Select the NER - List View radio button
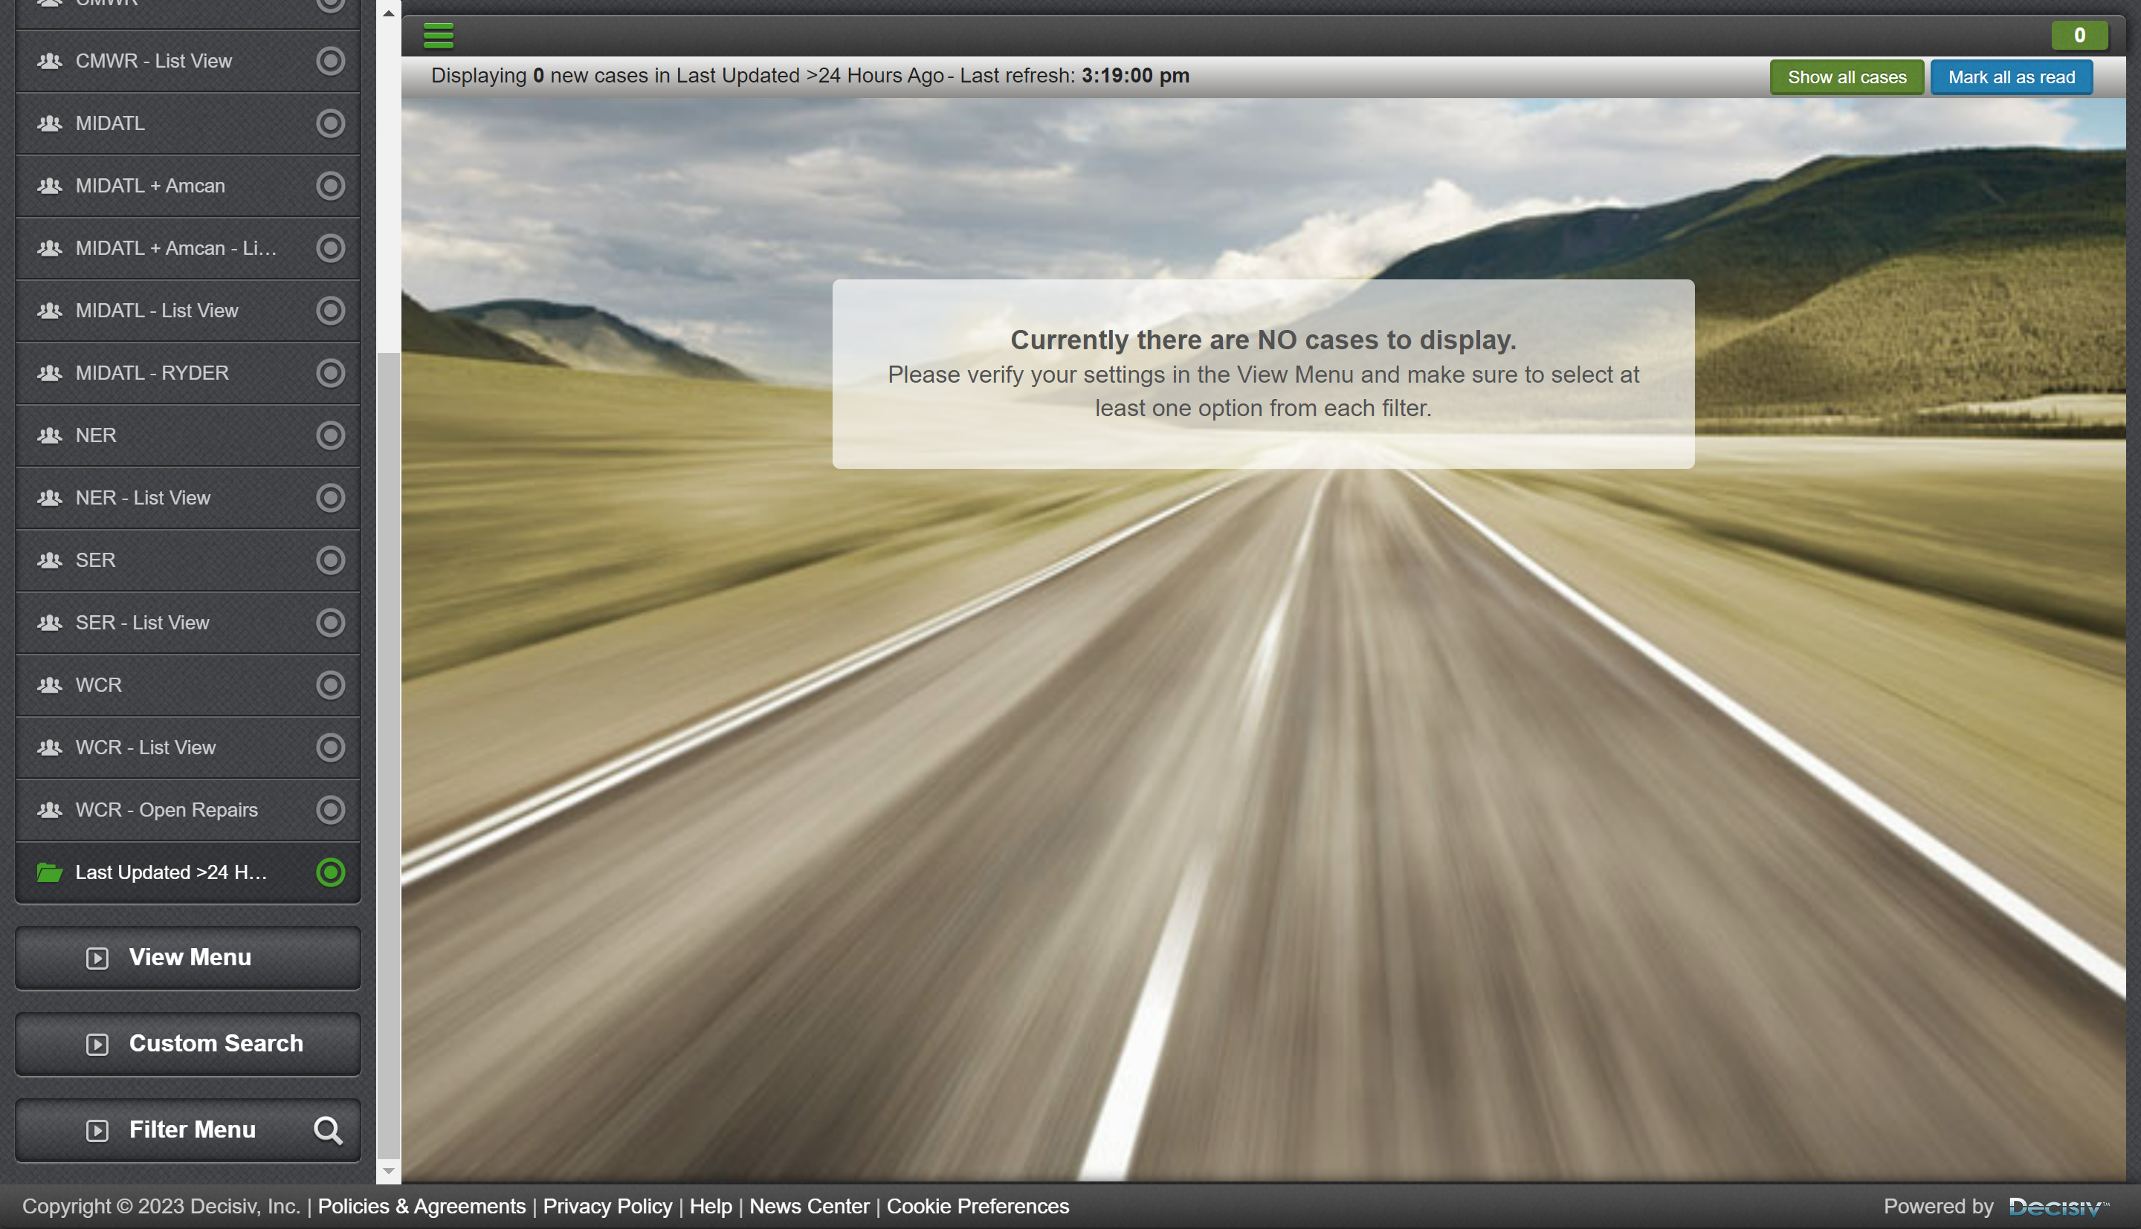 pyautogui.click(x=330, y=498)
